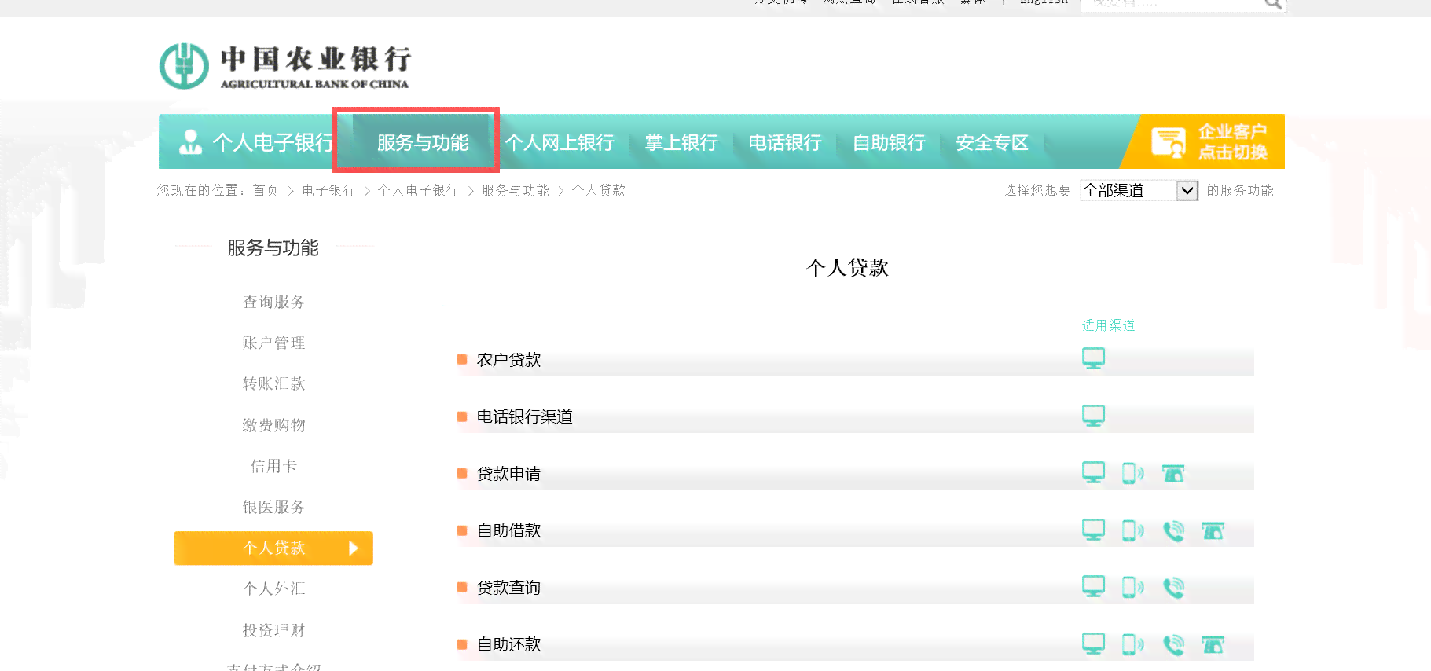
Task: Click the arrow on 个人贷款 sidebar item
Action: coord(354,548)
